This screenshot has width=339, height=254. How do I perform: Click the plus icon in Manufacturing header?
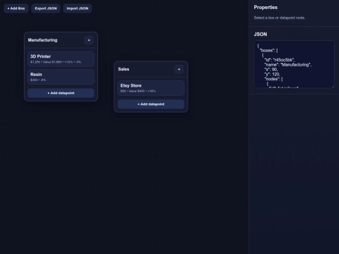[89, 40]
